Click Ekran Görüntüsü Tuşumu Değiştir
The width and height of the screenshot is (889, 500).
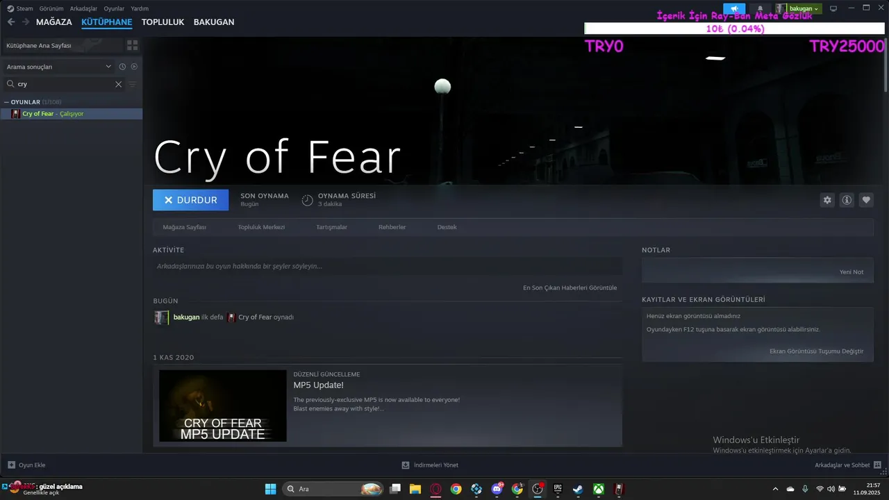pos(816,351)
